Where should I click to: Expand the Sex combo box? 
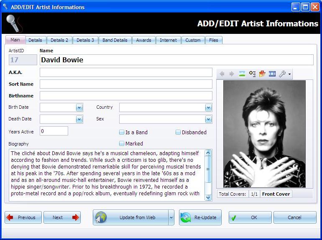point(208,119)
